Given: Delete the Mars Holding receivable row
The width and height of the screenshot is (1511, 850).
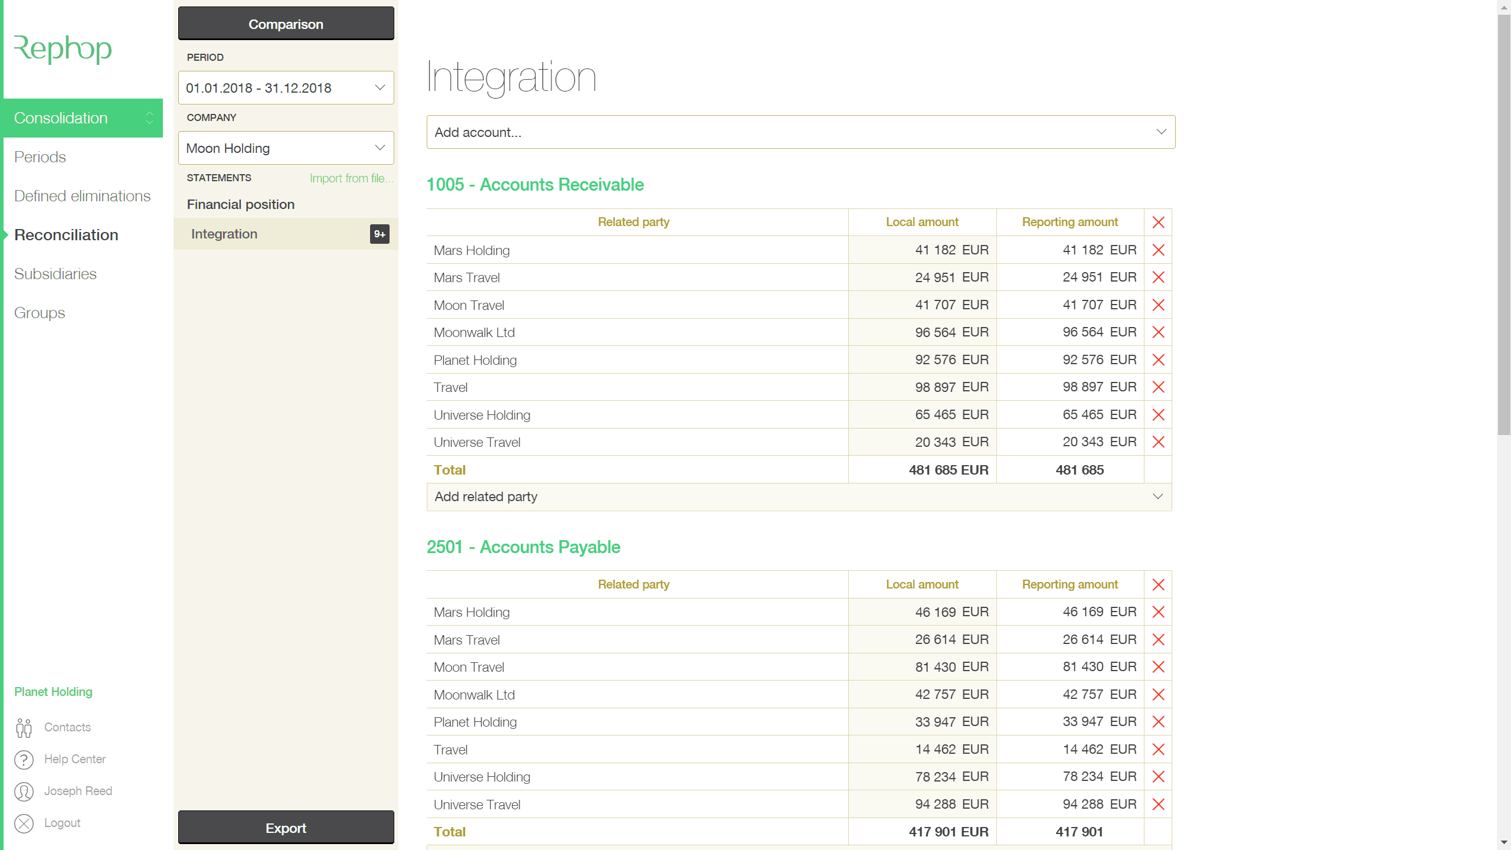Looking at the screenshot, I should coord(1158,250).
